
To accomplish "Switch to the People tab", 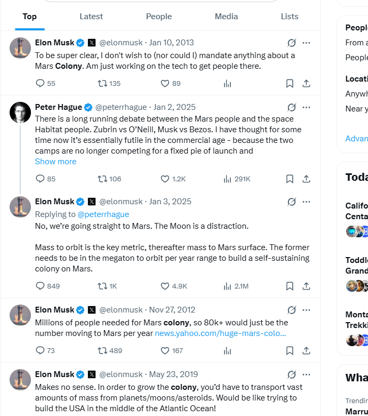I will pyautogui.click(x=158, y=17).
